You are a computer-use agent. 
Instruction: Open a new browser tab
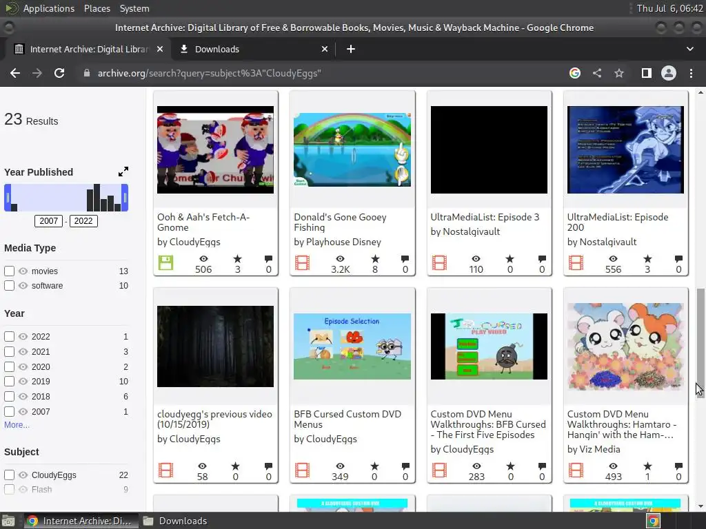tap(351, 49)
